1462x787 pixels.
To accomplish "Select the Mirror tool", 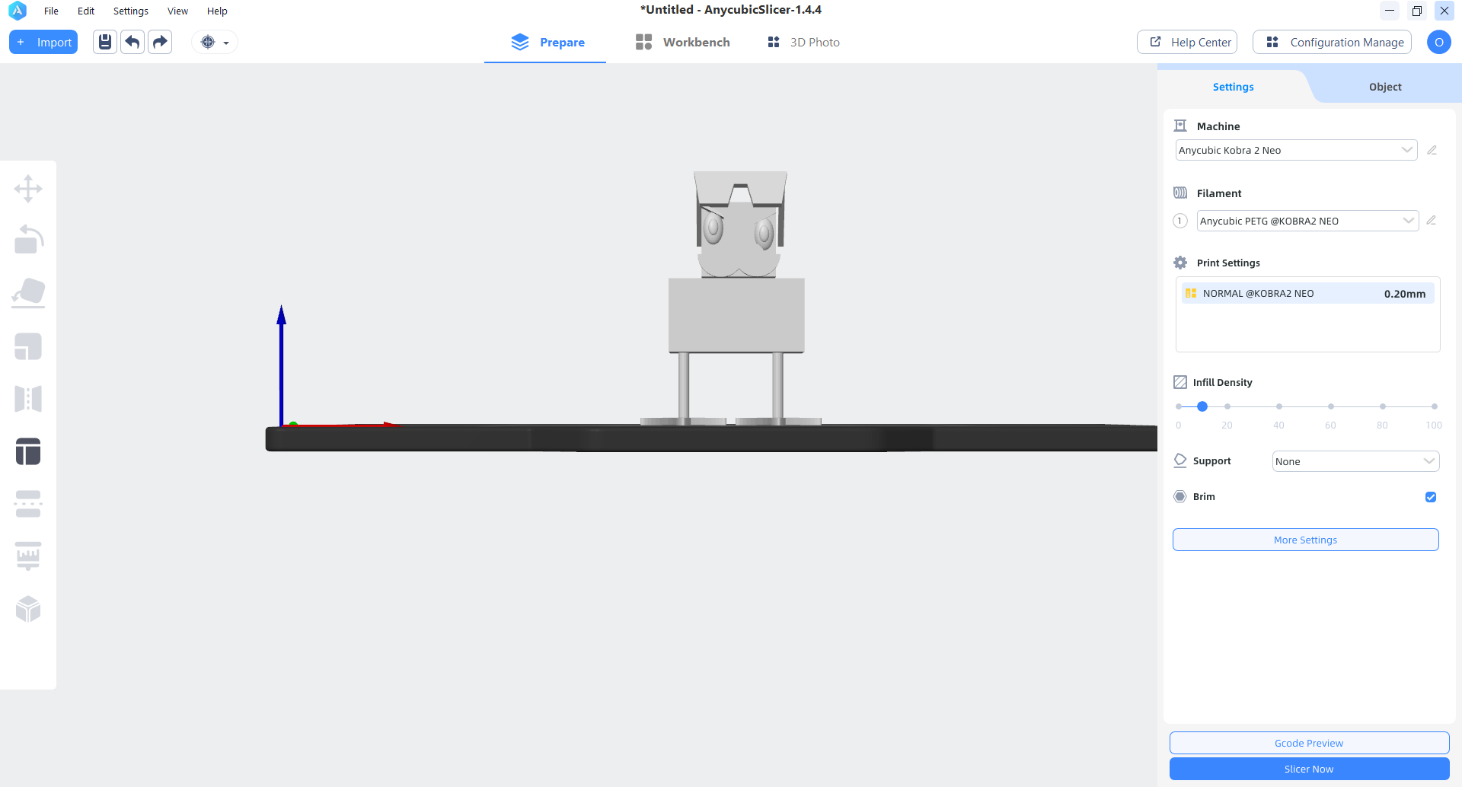I will [x=28, y=399].
